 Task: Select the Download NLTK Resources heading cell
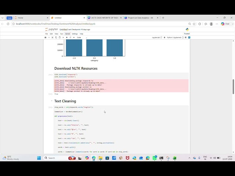pos(76,69)
